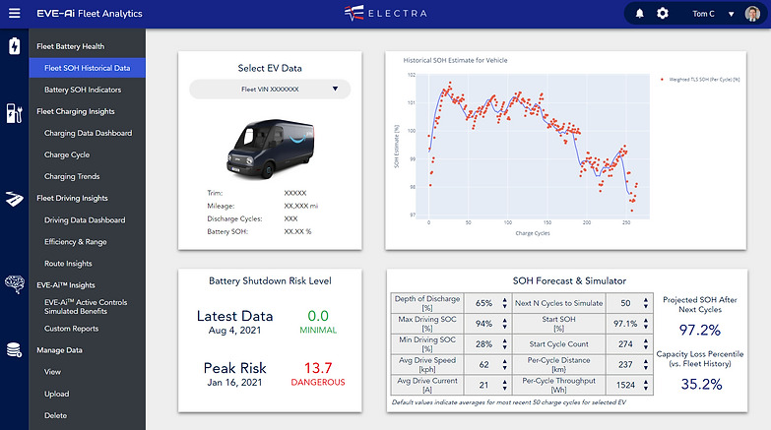Click the capacity loss percentile 35.2%
This screenshot has height=430, width=771.
[x=701, y=384]
